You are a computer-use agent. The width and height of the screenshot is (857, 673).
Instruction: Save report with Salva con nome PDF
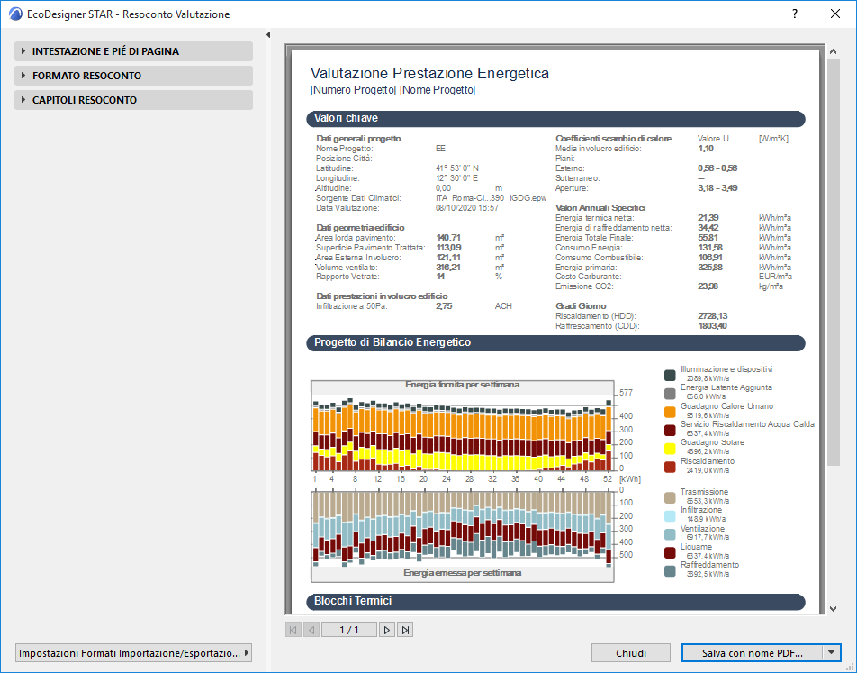(752, 653)
